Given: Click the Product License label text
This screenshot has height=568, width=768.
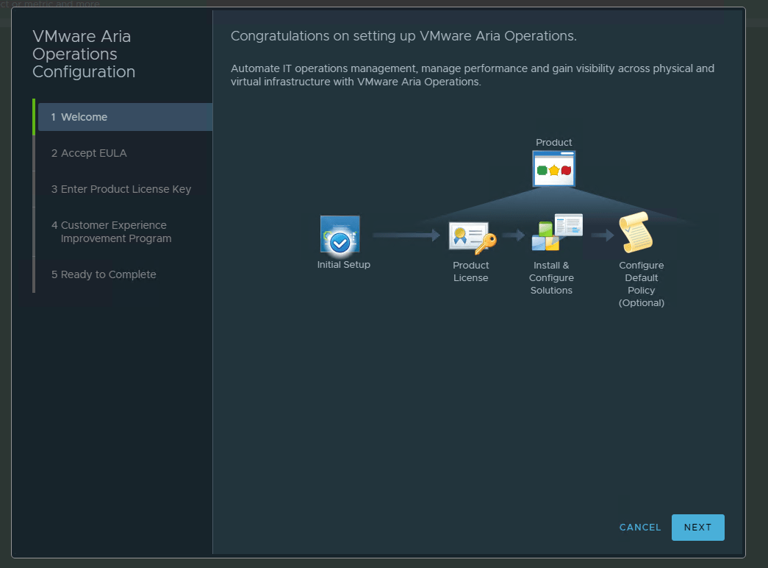Looking at the screenshot, I should pyautogui.click(x=470, y=271).
